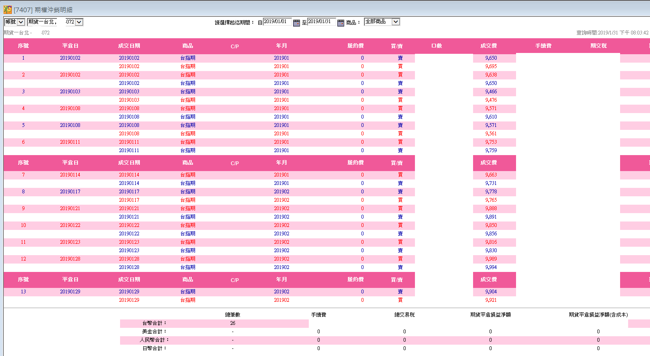Screen dimensions: 650x356
Task: Select the price cell 9,610
Action: (491, 117)
